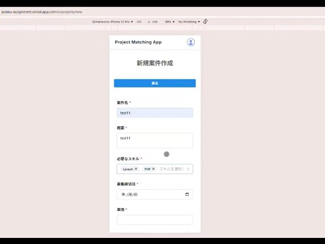Remove the Laravel skill tag
Viewport: 325px width, 244px height.
click(x=136, y=169)
